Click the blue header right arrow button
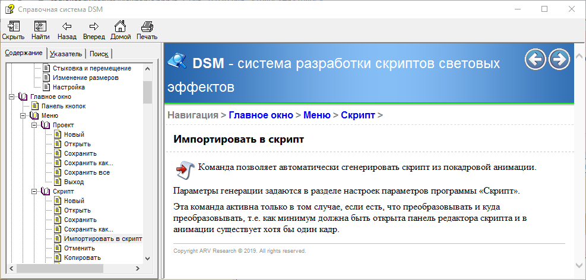Image resolution: width=586 pixels, height=280 pixels. pos(559,59)
